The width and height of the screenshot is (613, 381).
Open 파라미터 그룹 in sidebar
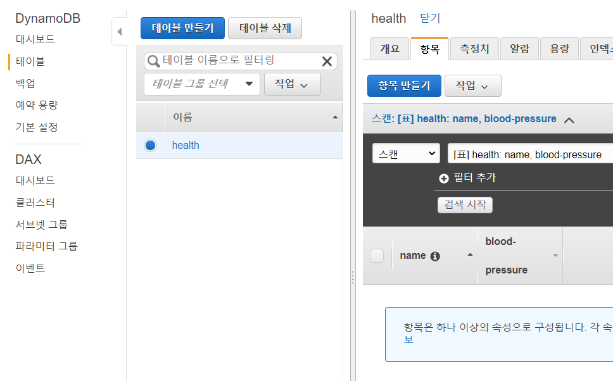(46, 246)
